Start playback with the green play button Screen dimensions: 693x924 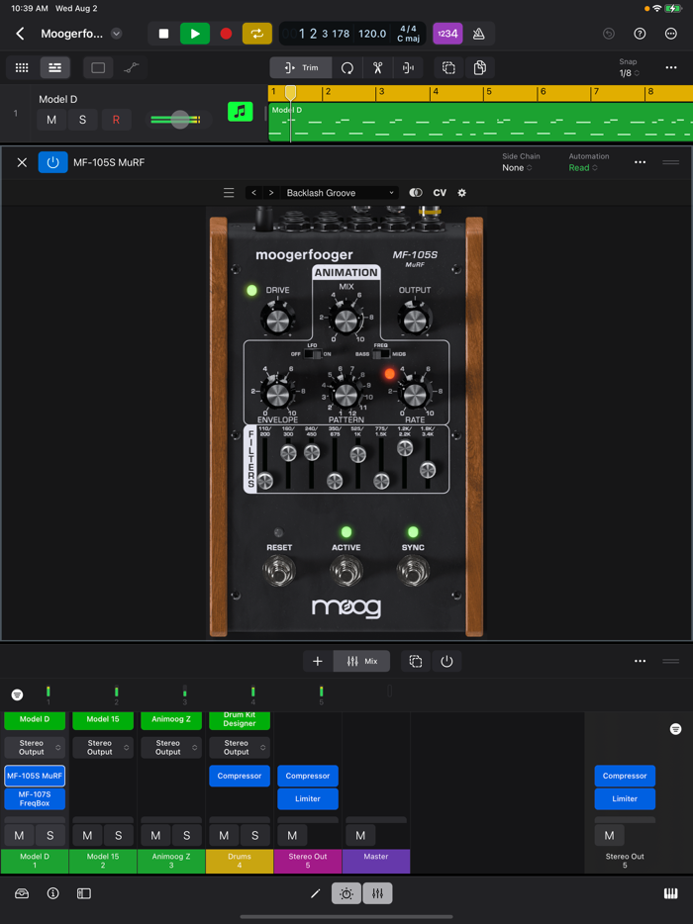point(195,34)
